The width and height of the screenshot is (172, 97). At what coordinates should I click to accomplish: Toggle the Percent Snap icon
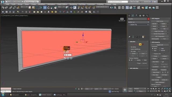[x=86, y=8]
